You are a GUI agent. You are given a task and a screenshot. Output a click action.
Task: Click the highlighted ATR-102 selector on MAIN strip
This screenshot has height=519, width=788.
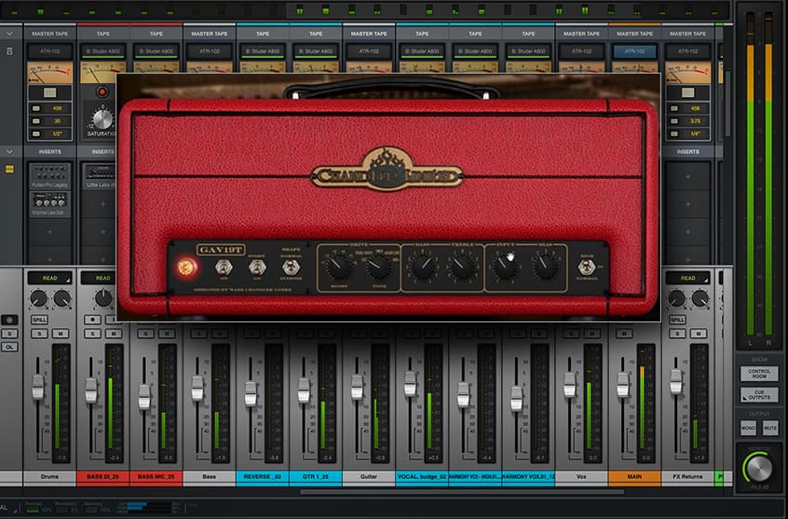coord(634,51)
